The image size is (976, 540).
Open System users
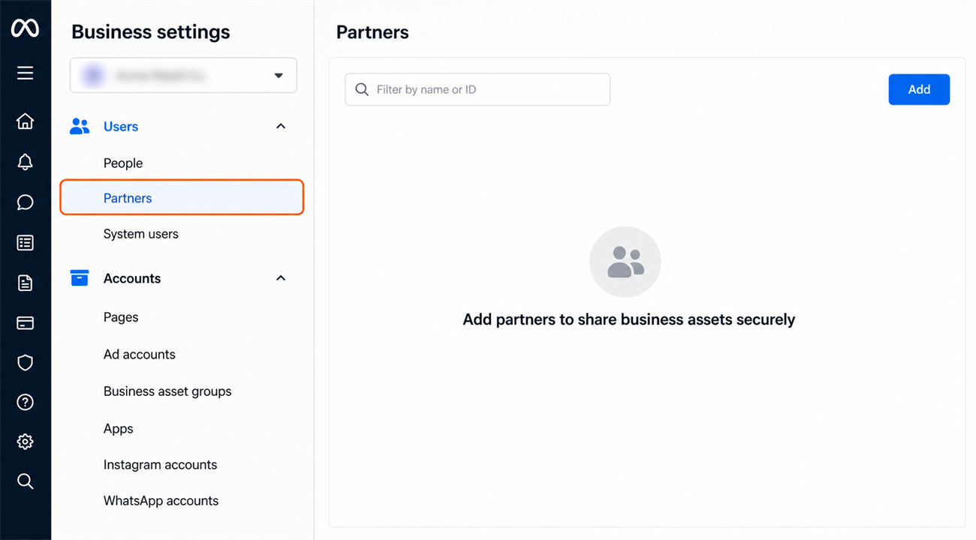pos(141,234)
